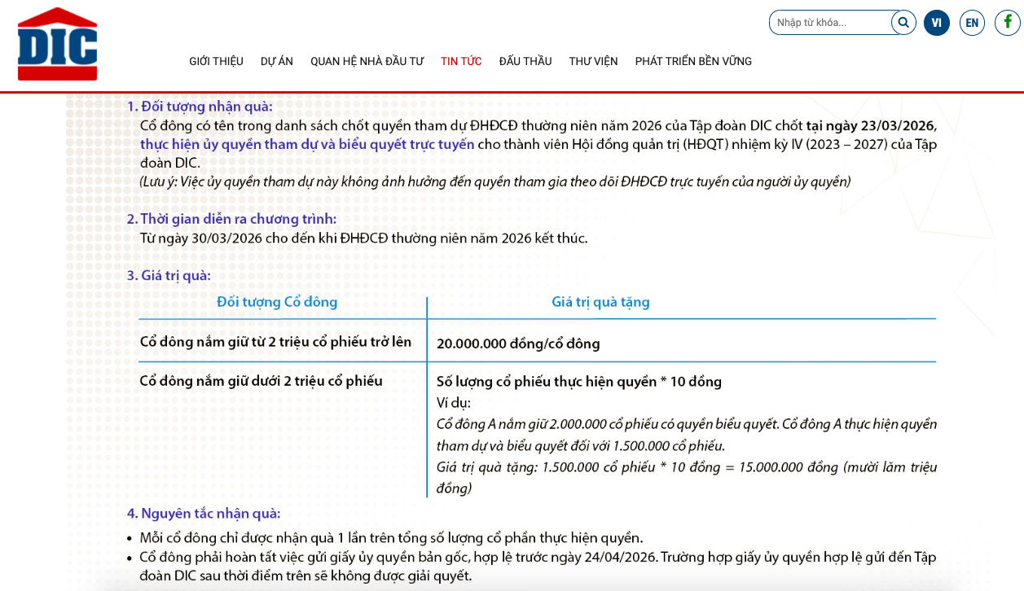Image resolution: width=1024 pixels, height=591 pixels.
Task: Switch language to English with EN
Action: pyautogui.click(x=972, y=23)
